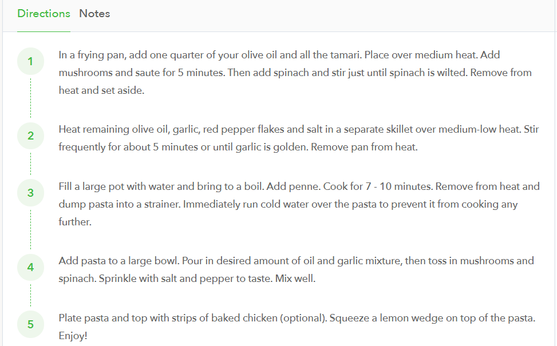
Task: Click the step 3 number circle
Action: [x=30, y=193]
